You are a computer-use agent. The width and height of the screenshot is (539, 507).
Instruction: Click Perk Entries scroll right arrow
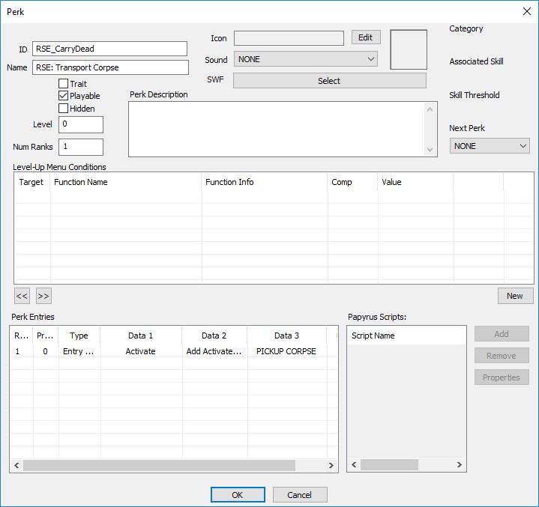(x=331, y=466)
